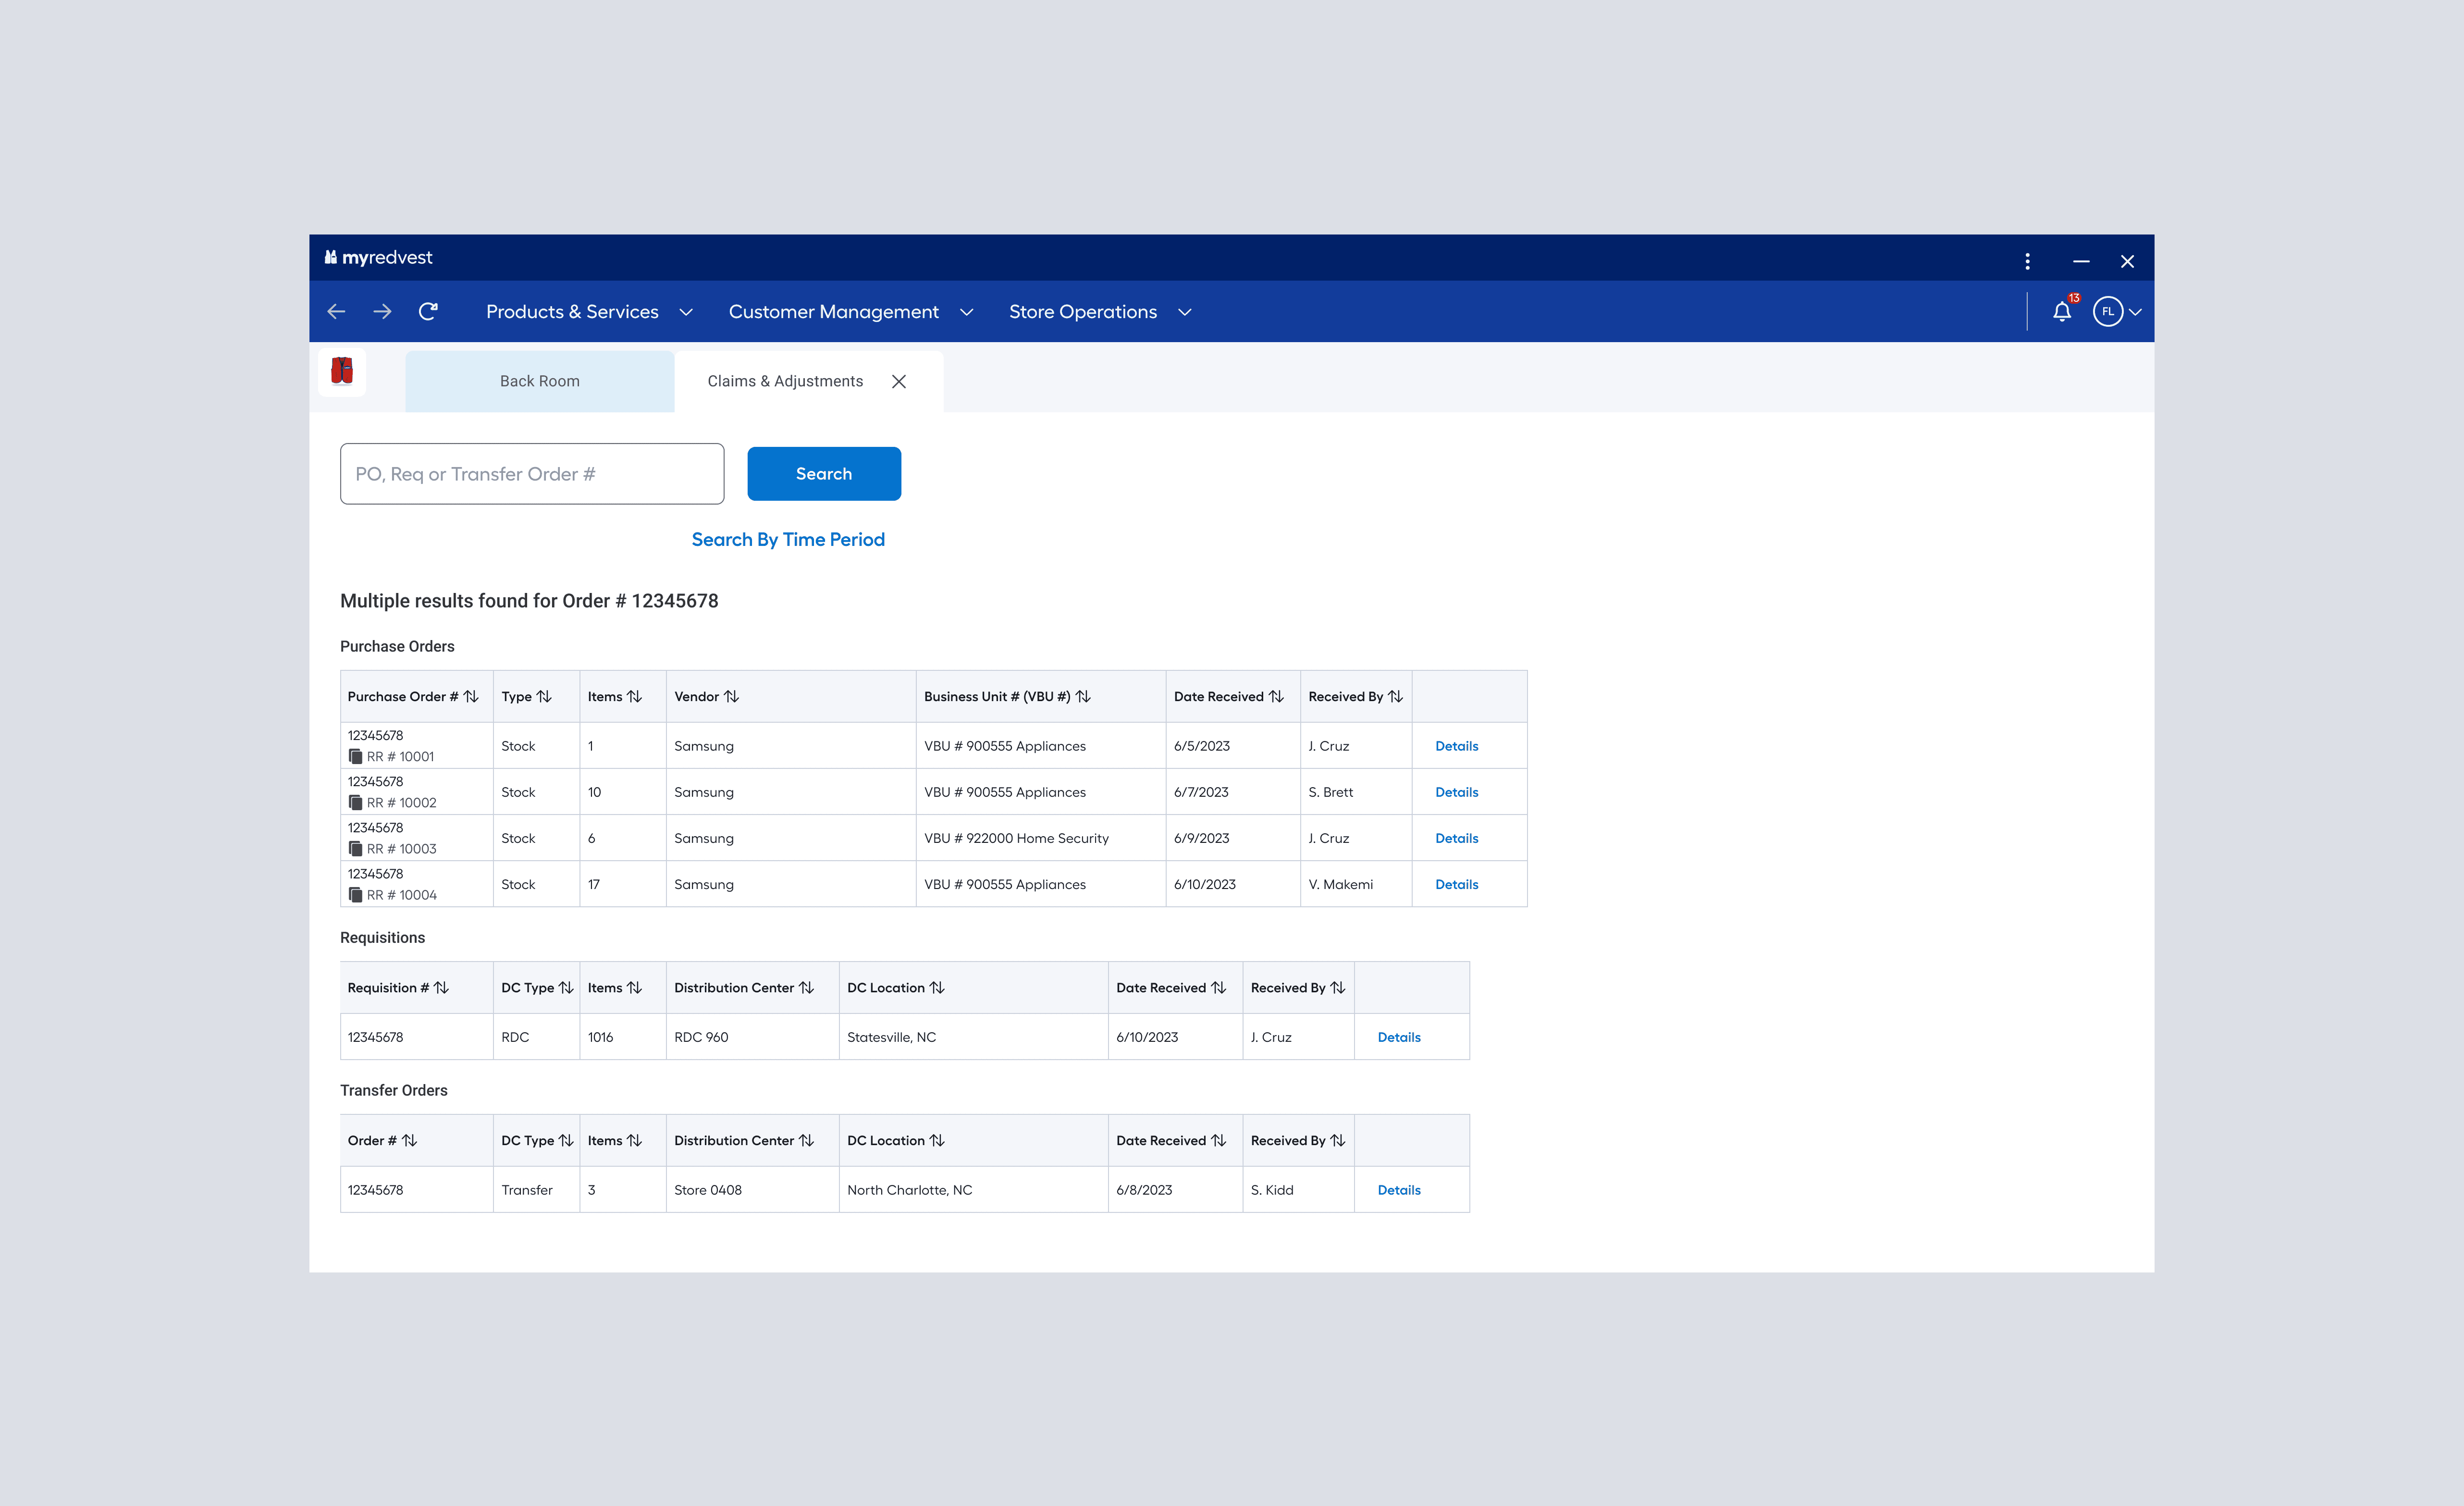
Task: Sort Requisitions by the DC Location column
Action: coord(937,988)
